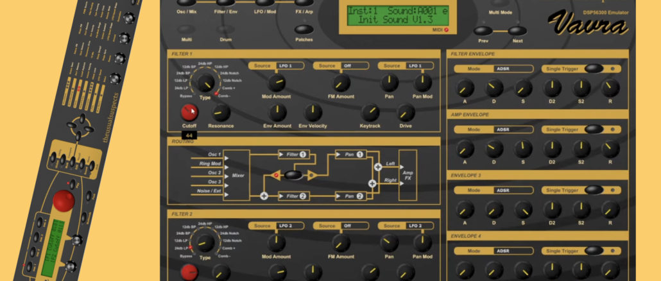The image size is (661, 281).
Task: Toggle Single Trigger in Amp Envelope
Action: (x=594, y=129)
